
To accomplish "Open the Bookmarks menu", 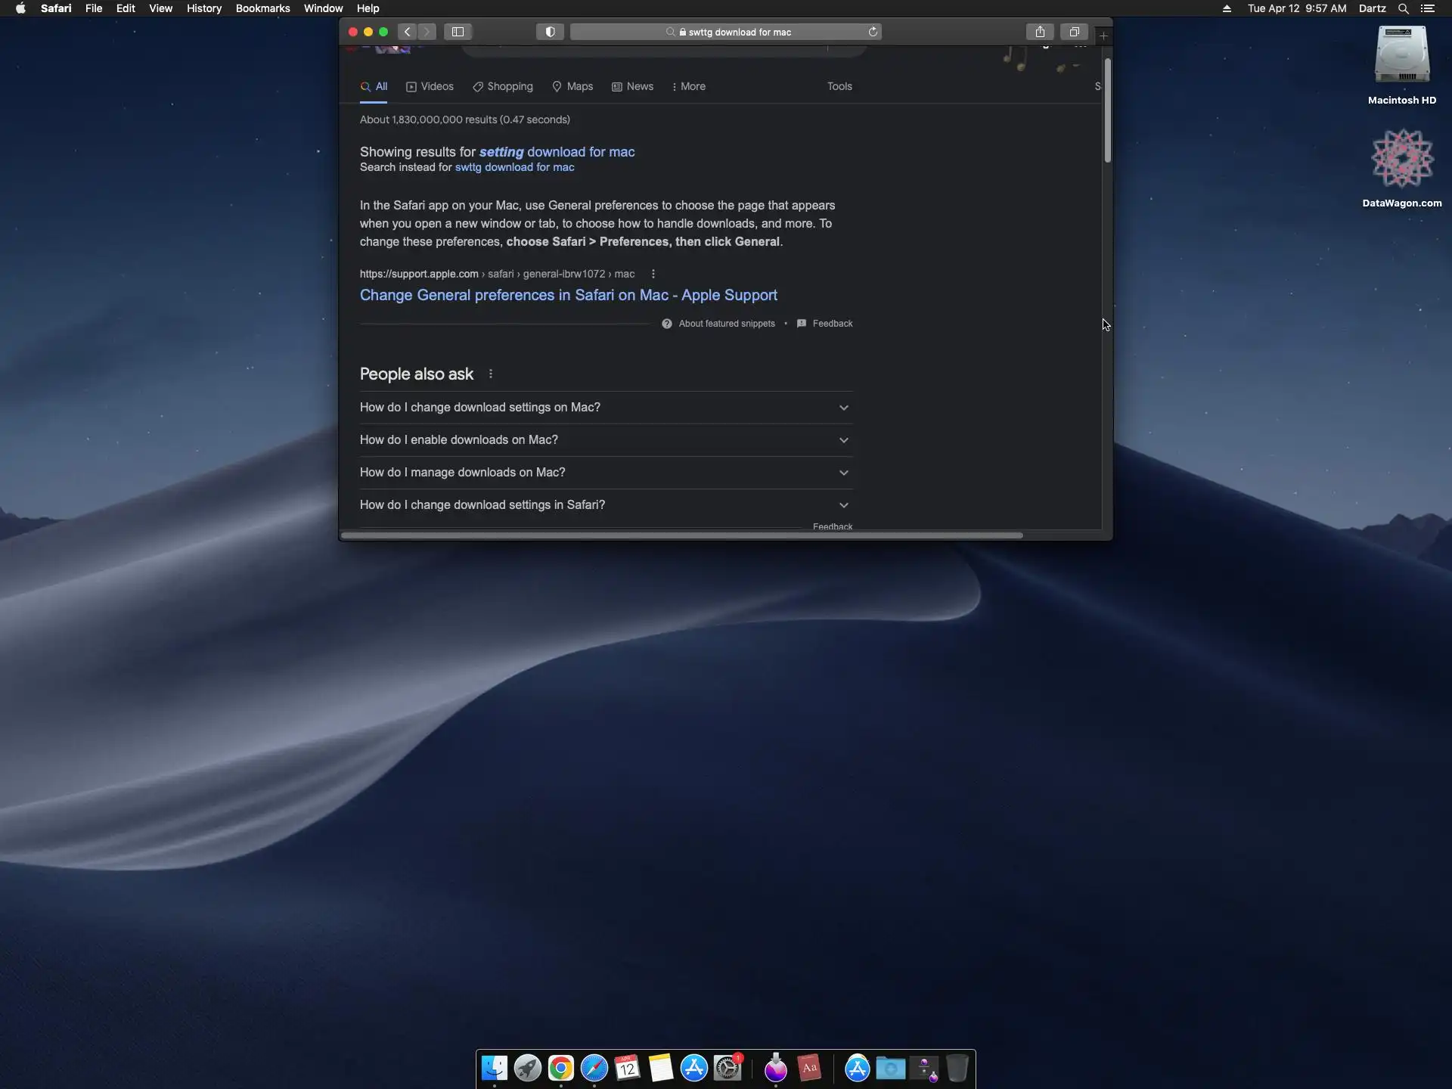I will click(x=262, y=8).
